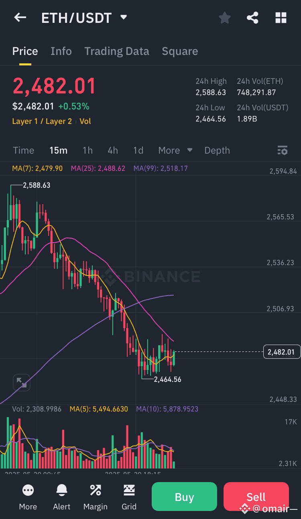This screenshot has width=301, height=519.
Task: Tap the MA(7) 2,479.90 indicator label
Action: (37, 168)
